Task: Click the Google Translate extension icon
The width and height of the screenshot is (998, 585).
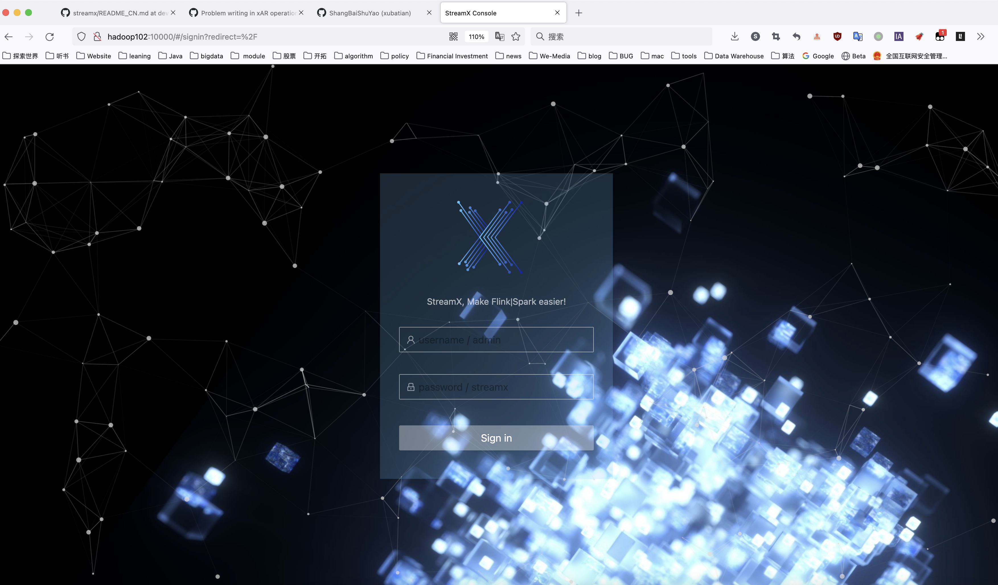Action: point(858,37)
